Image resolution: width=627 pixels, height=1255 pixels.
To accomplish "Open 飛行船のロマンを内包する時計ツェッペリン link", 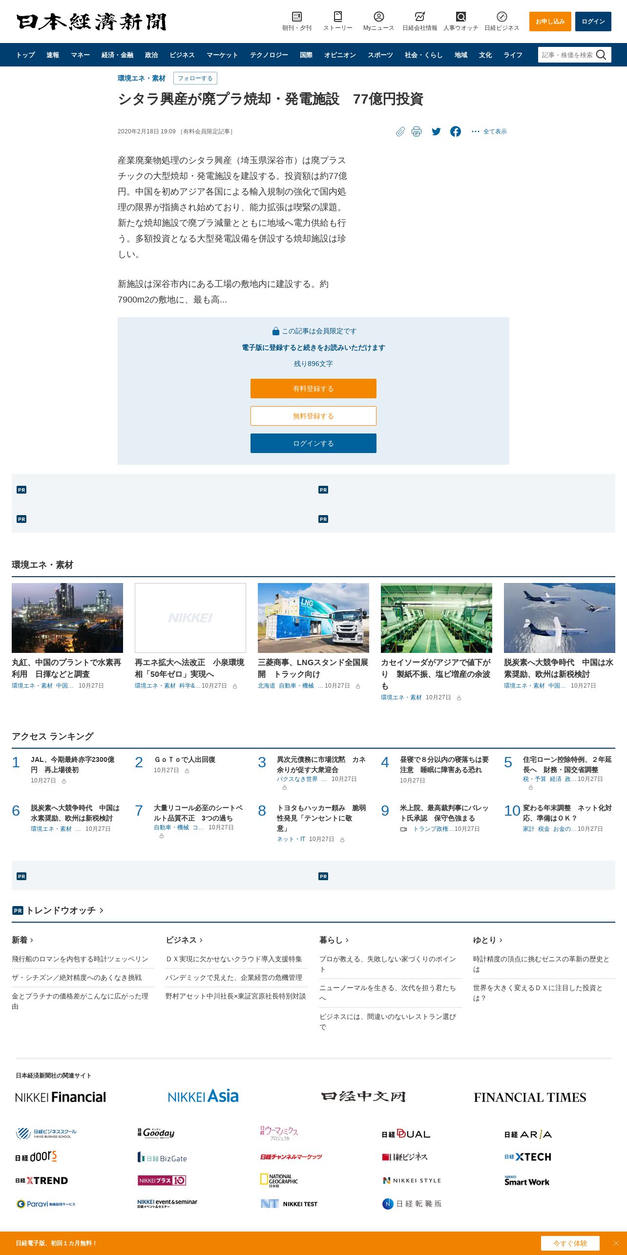I will [x=80, y=959].
